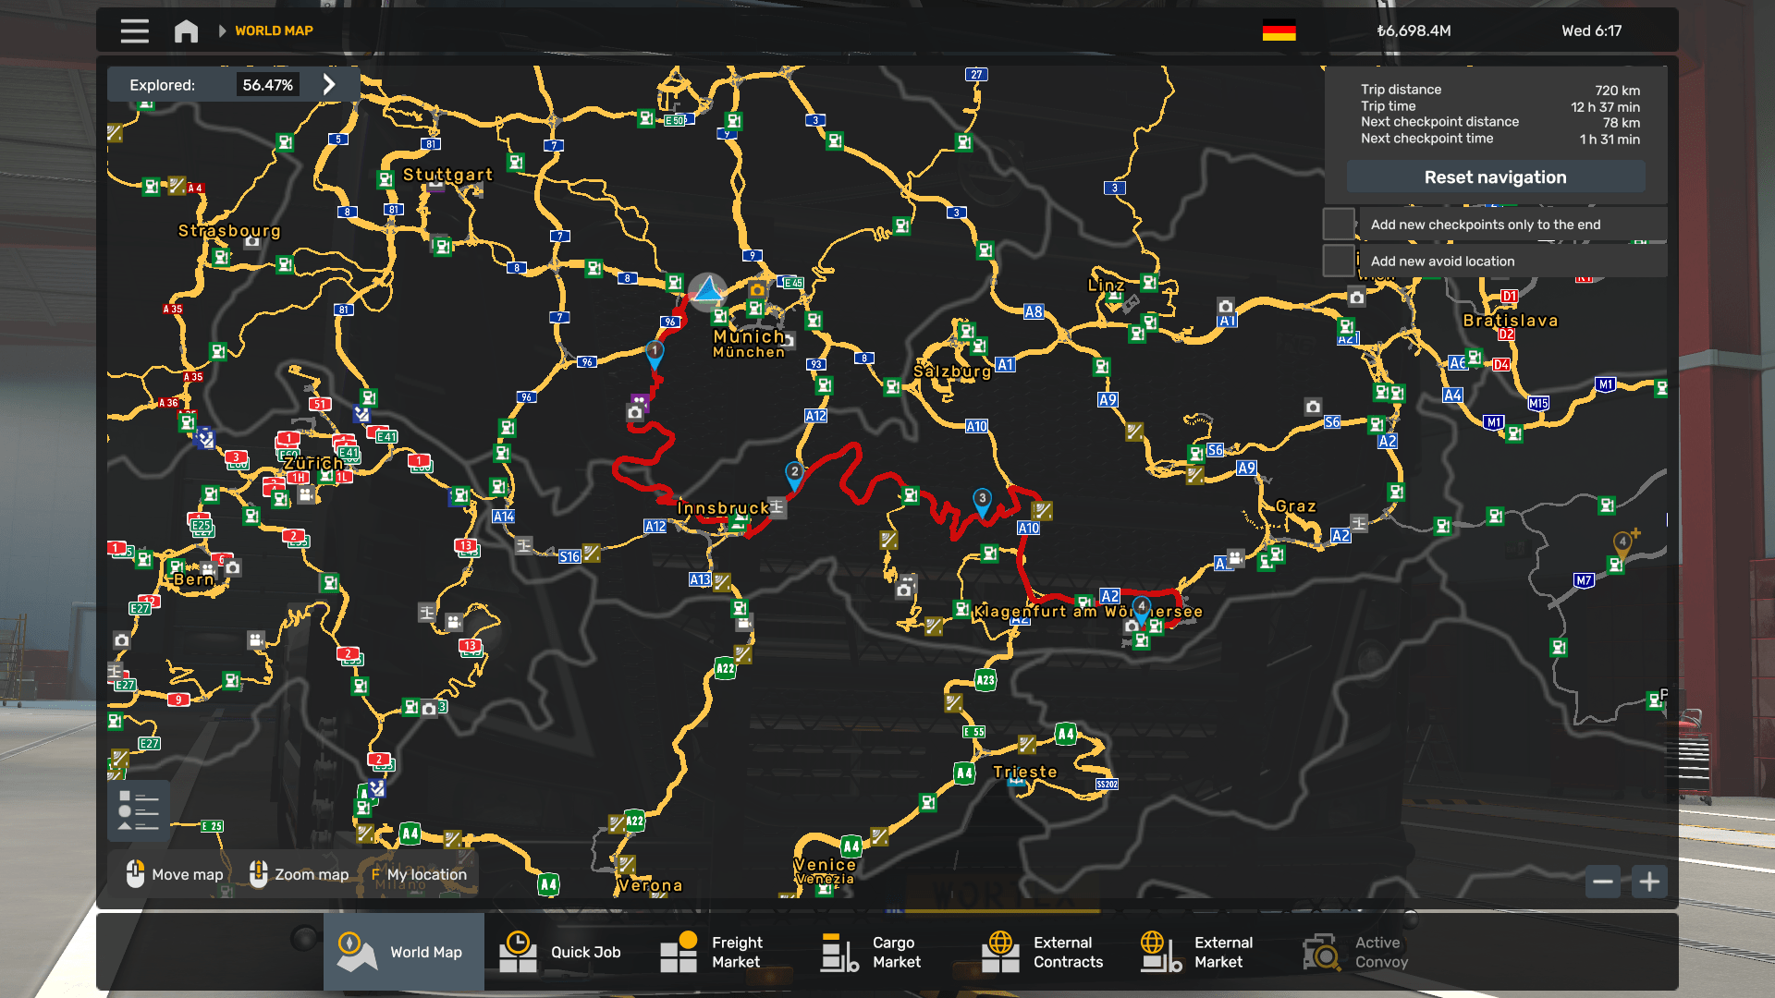Screen dimensions: 1775x998
Task: Open the hamburger main menu
Action: click(x=134, y=30)
